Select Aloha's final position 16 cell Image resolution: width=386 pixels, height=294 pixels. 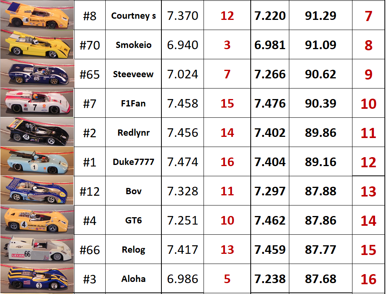coord(368,279)
